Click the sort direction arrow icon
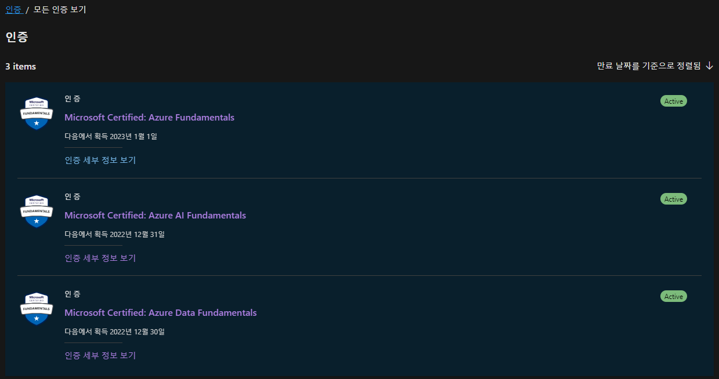 click(x=709, y=66)
